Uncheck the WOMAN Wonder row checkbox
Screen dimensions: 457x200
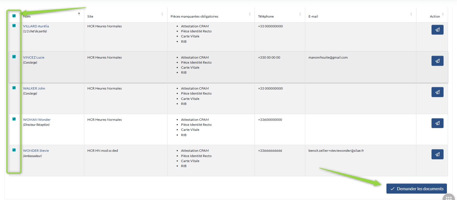[x=14, y=119]
